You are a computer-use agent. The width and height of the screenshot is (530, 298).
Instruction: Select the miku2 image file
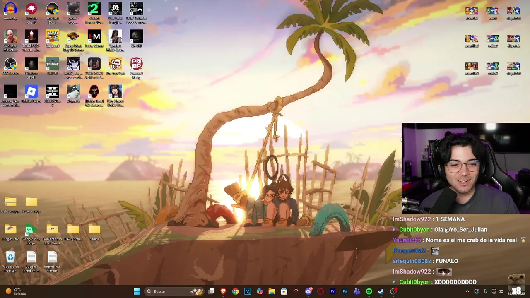point(492,41)
